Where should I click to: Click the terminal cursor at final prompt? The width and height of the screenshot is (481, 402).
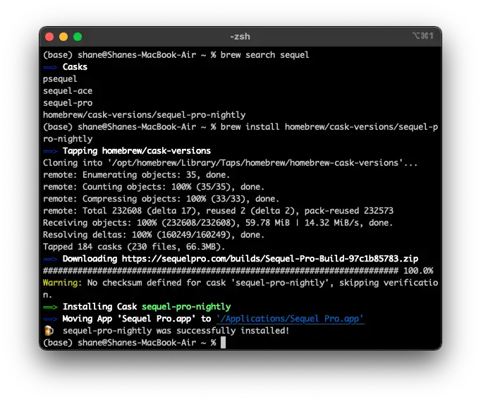(x=223, y=343)
